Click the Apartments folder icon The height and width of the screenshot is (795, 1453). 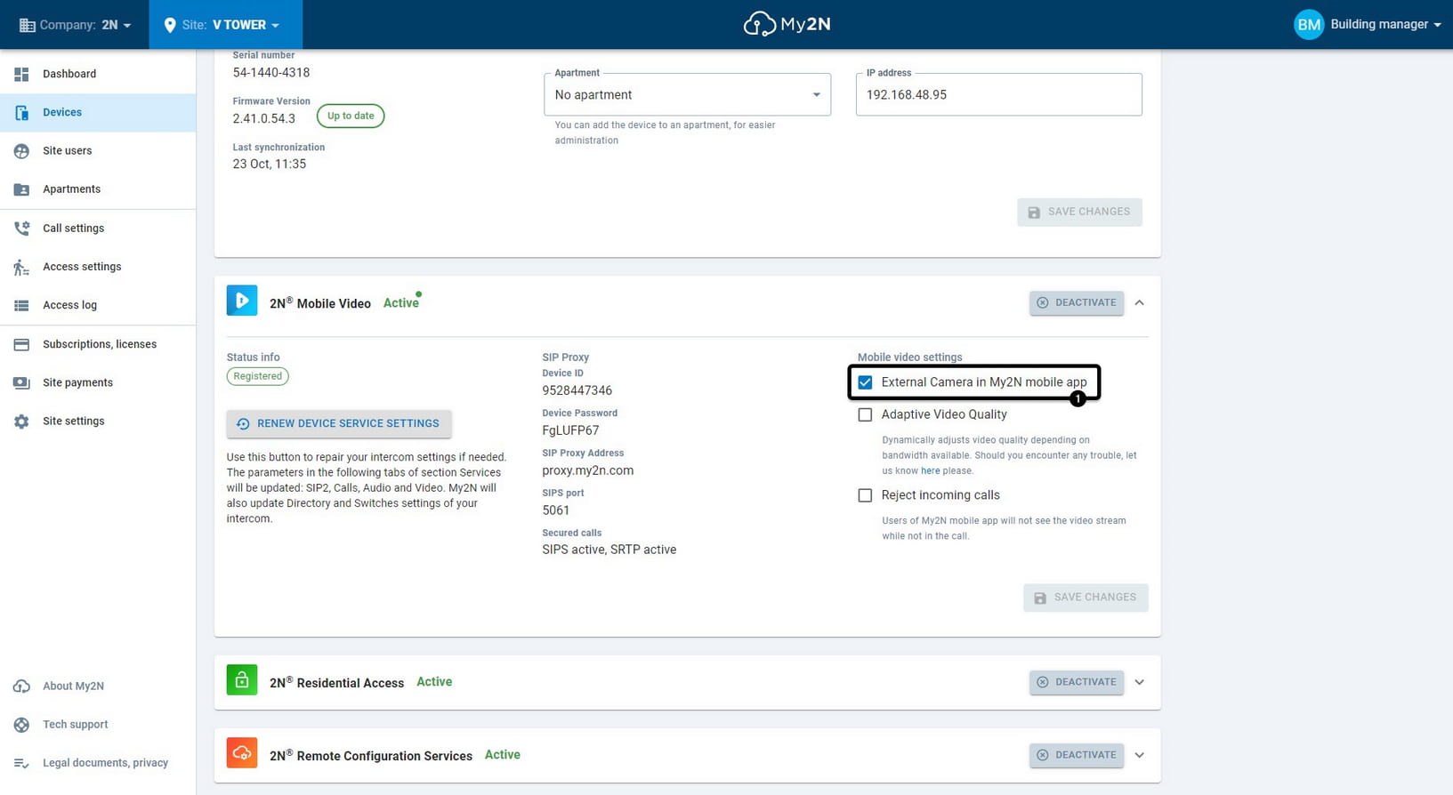21,189
